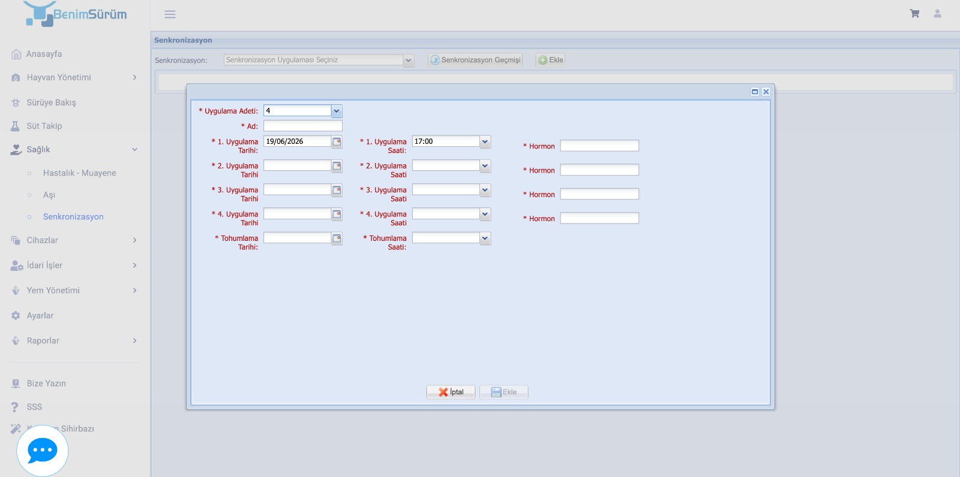Open the Aşı submenu item
The width and height of the screenshot is (960, 477).
(x=49, y=195)
